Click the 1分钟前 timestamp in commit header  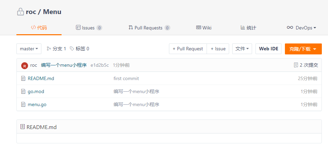pyautogui.click(x=121, y=65)
